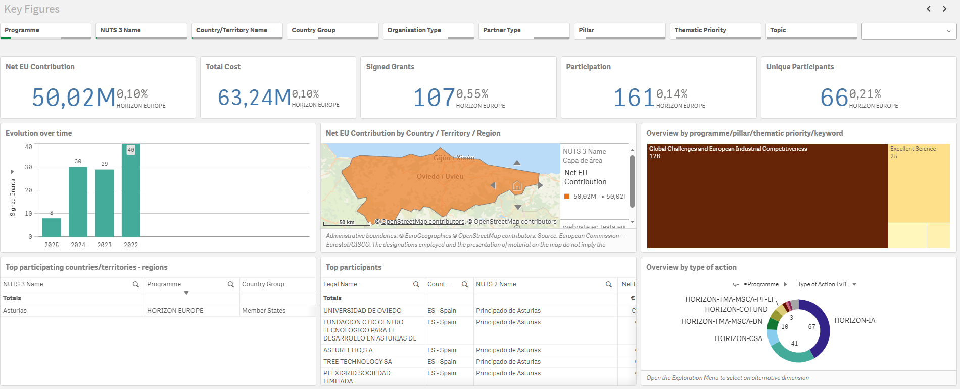This screenshot has height=389, width=960.
Task: Click search icon in NUTS 3 Name column
Action: click(136, 284)
